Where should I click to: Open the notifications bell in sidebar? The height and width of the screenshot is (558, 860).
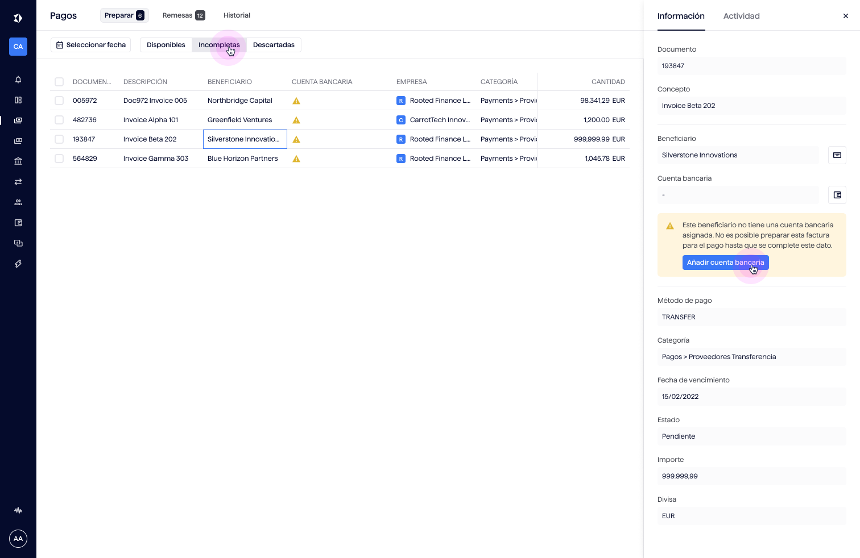18,80
